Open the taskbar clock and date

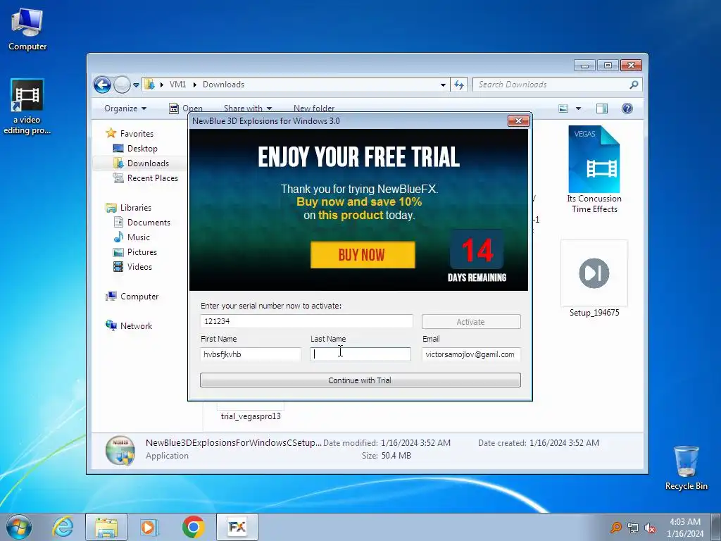pyautogui.click(x=685, y=528)
